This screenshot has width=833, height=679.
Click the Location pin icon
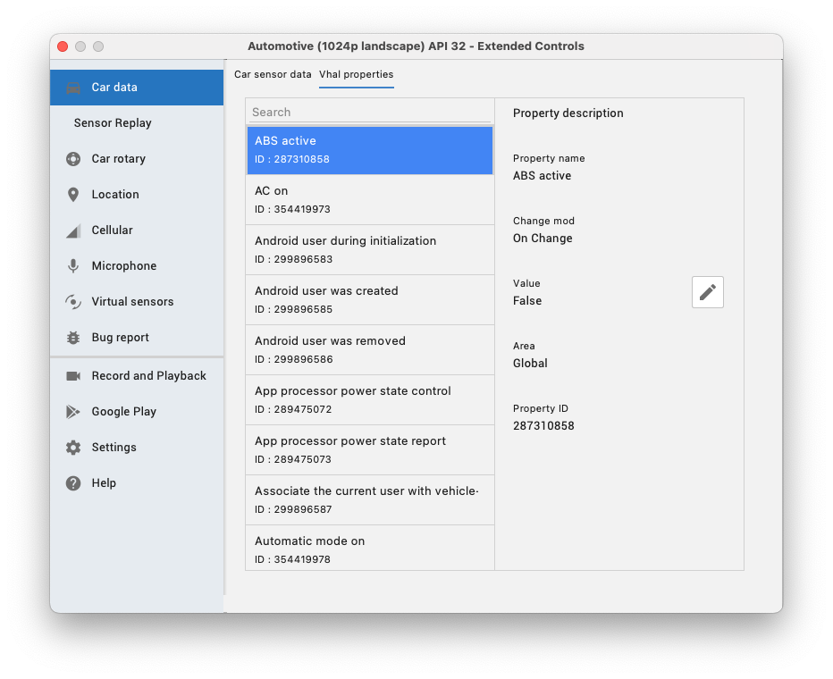(x=73, y=195)
